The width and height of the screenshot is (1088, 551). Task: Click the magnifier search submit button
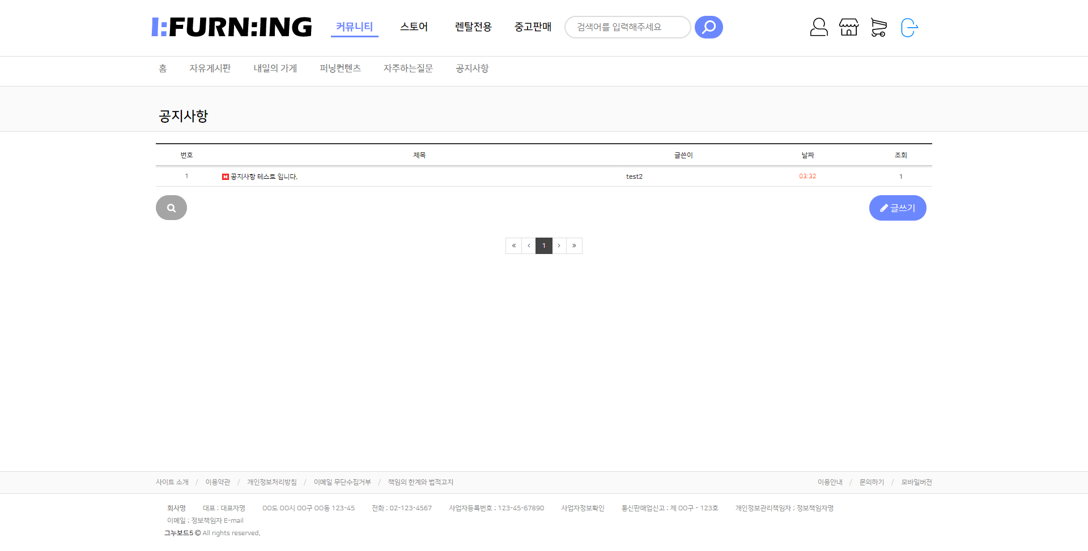tap(708, 27)
